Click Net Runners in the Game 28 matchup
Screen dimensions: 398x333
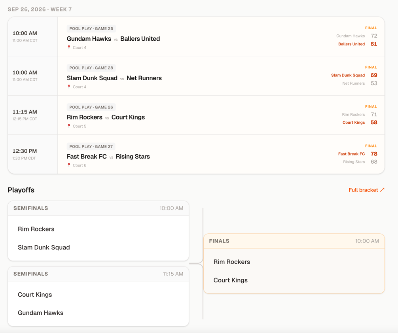pos(144,78)
